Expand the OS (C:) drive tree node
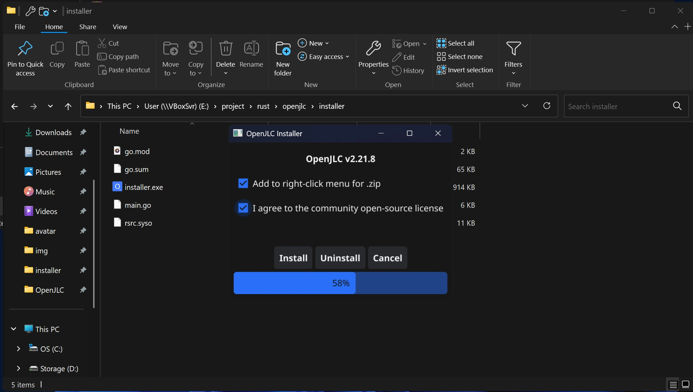This screenshot has height=392, width=693. [x=19, y=349]
